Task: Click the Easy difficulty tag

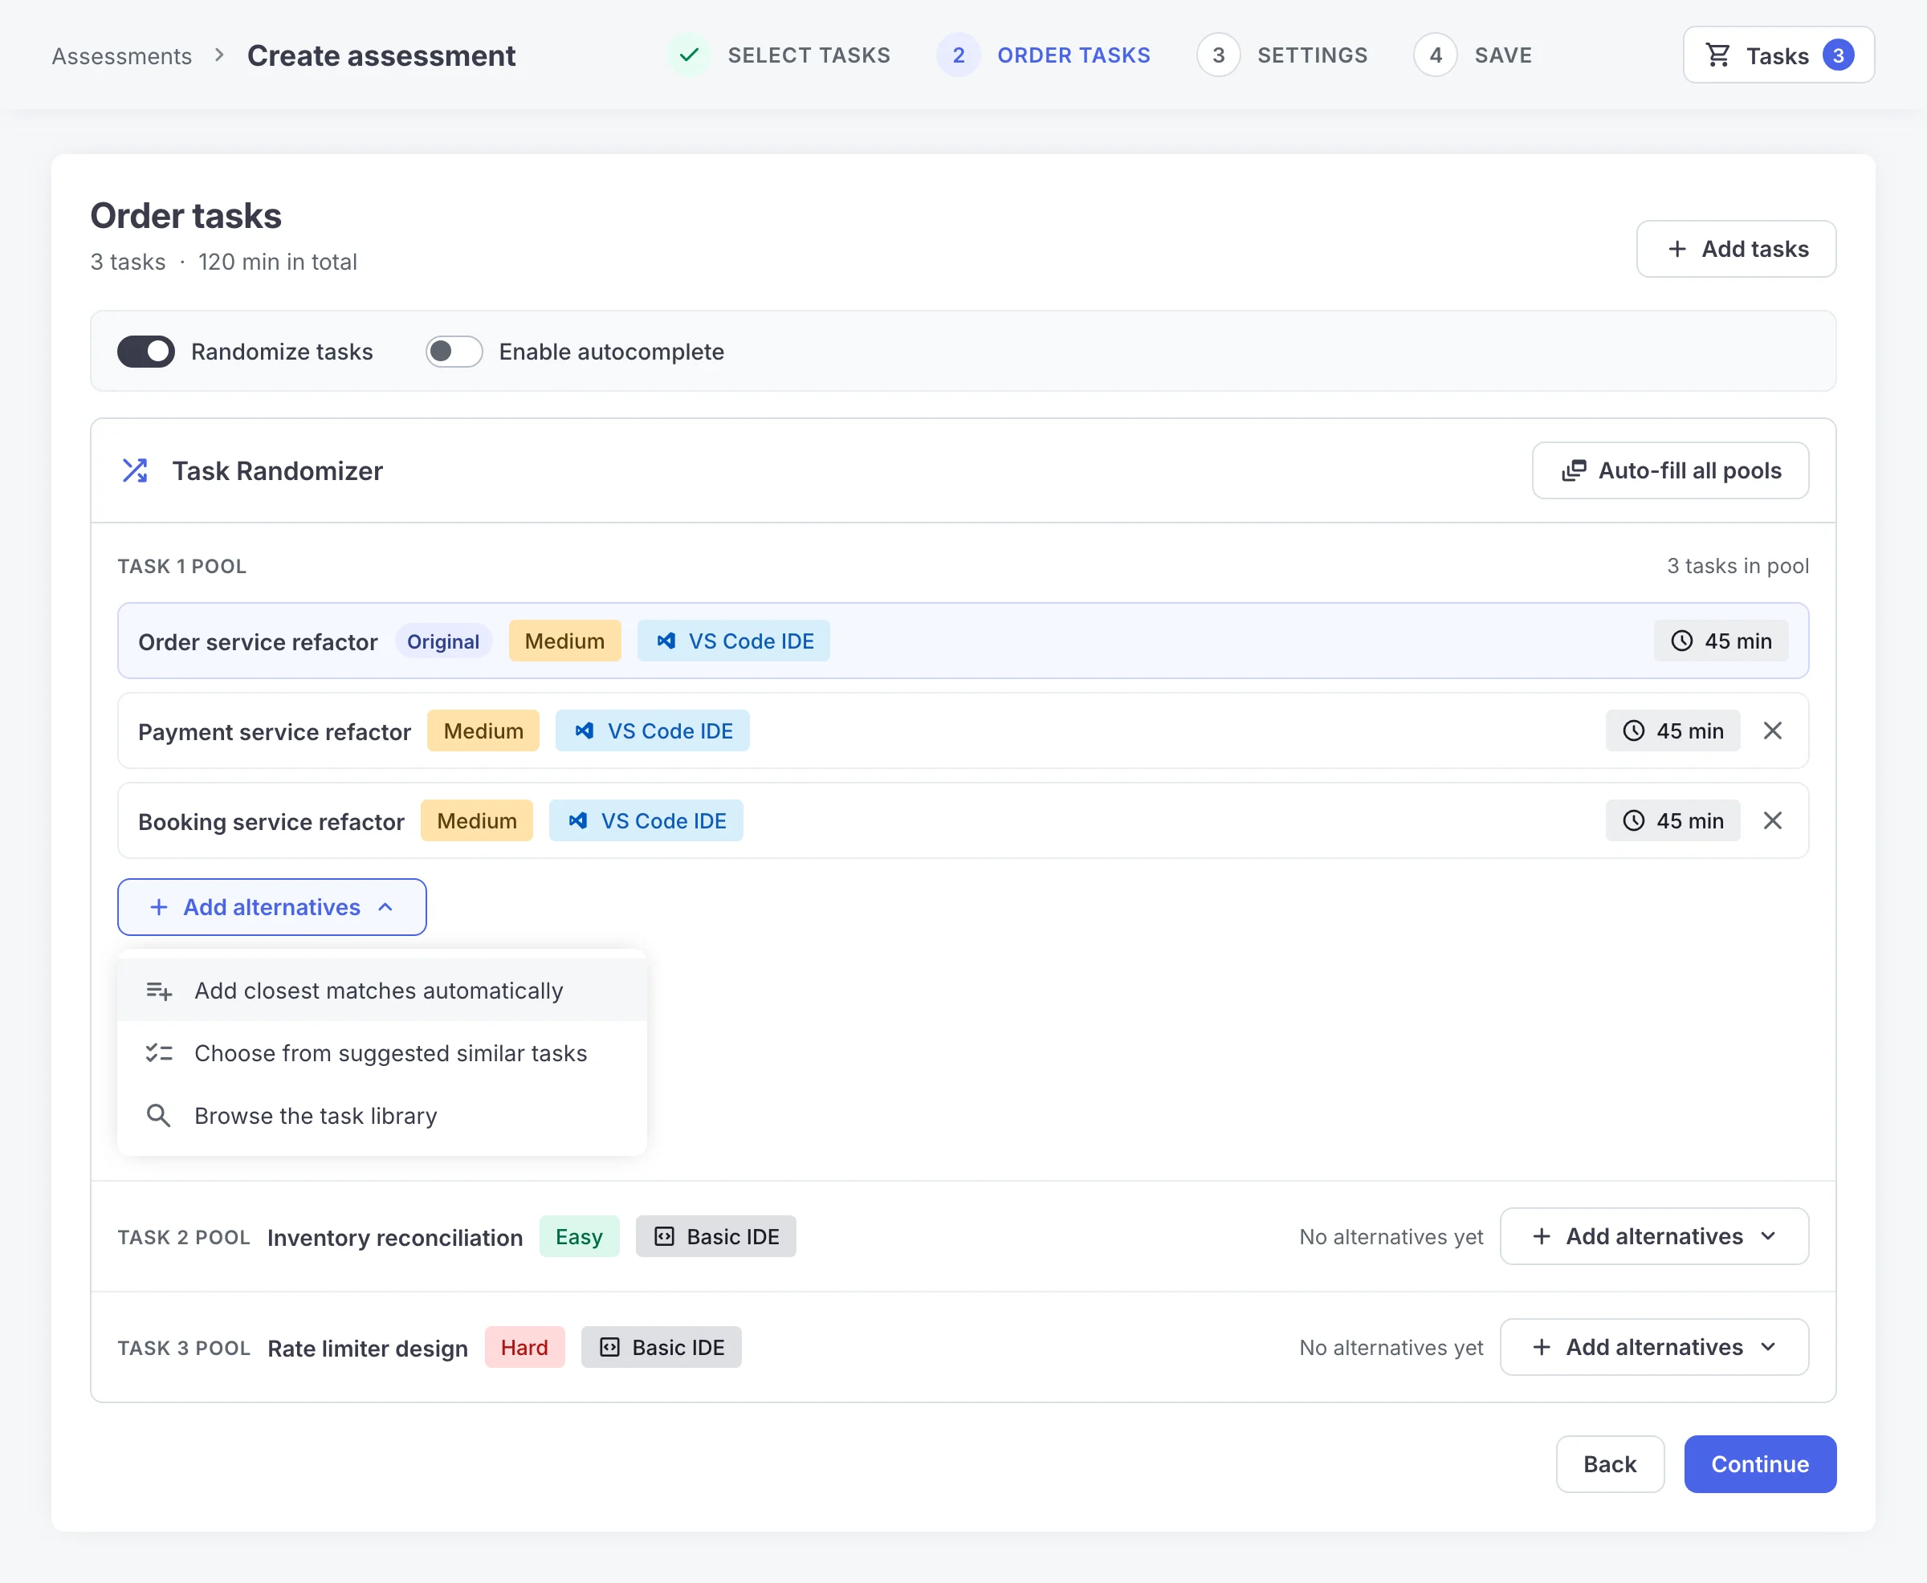Action: point(579,1236)
